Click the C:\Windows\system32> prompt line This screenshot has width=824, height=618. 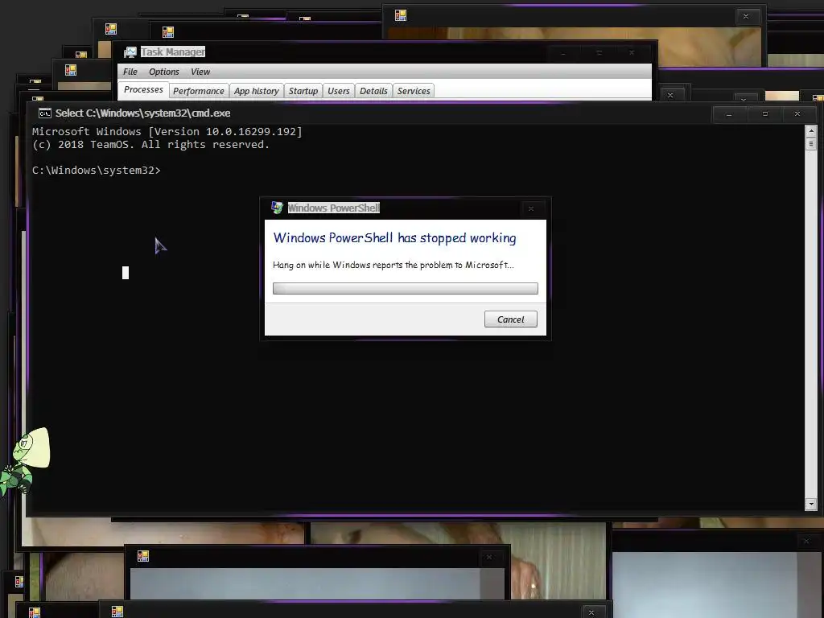(97, 171)
